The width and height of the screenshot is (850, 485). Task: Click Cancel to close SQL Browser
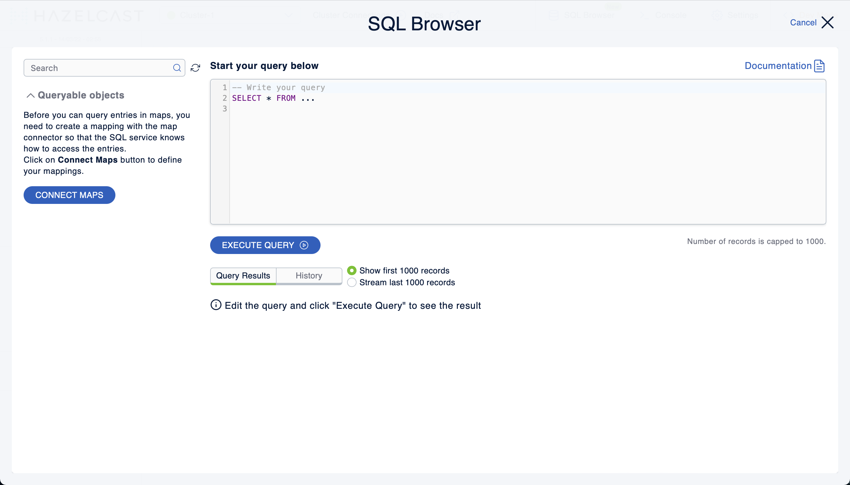[811, 22]
